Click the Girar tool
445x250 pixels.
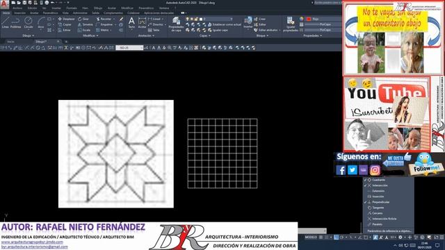point(83,19)
